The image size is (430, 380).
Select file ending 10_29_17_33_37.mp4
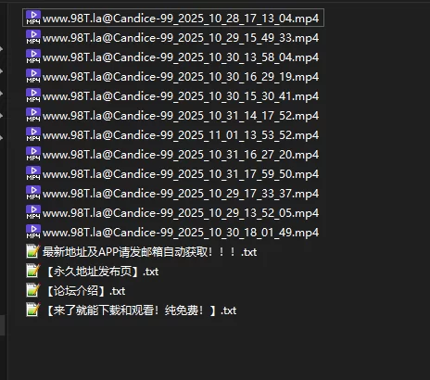pos(181,194)
